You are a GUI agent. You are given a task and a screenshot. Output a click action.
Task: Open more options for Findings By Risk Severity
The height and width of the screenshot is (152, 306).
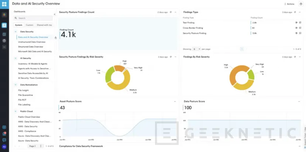pyautogui.click(x=300, y=57)
